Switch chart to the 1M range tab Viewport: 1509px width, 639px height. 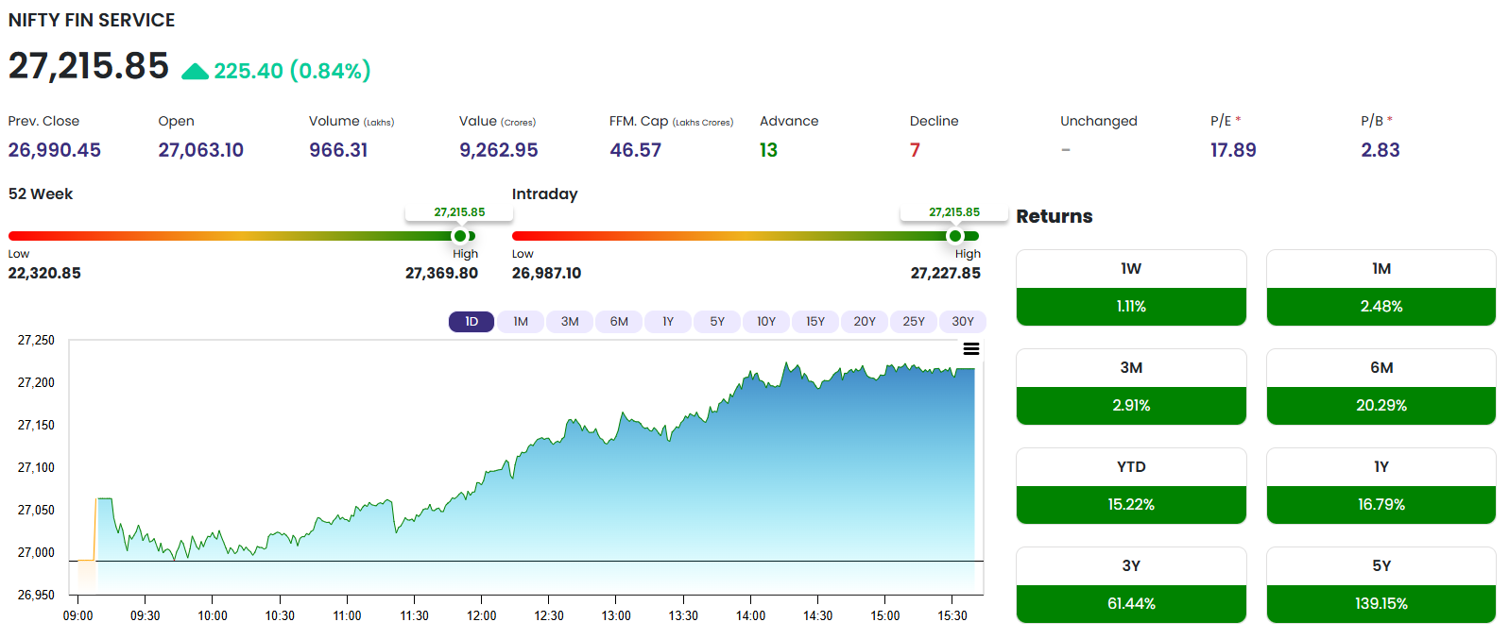[521, 322]
